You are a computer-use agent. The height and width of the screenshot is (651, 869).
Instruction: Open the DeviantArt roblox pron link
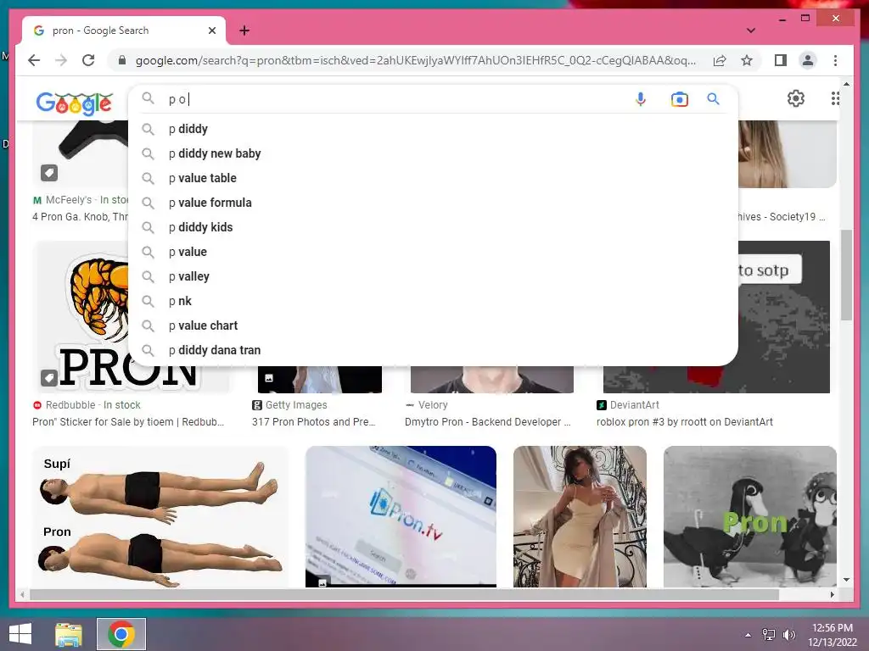coord(685,422)
